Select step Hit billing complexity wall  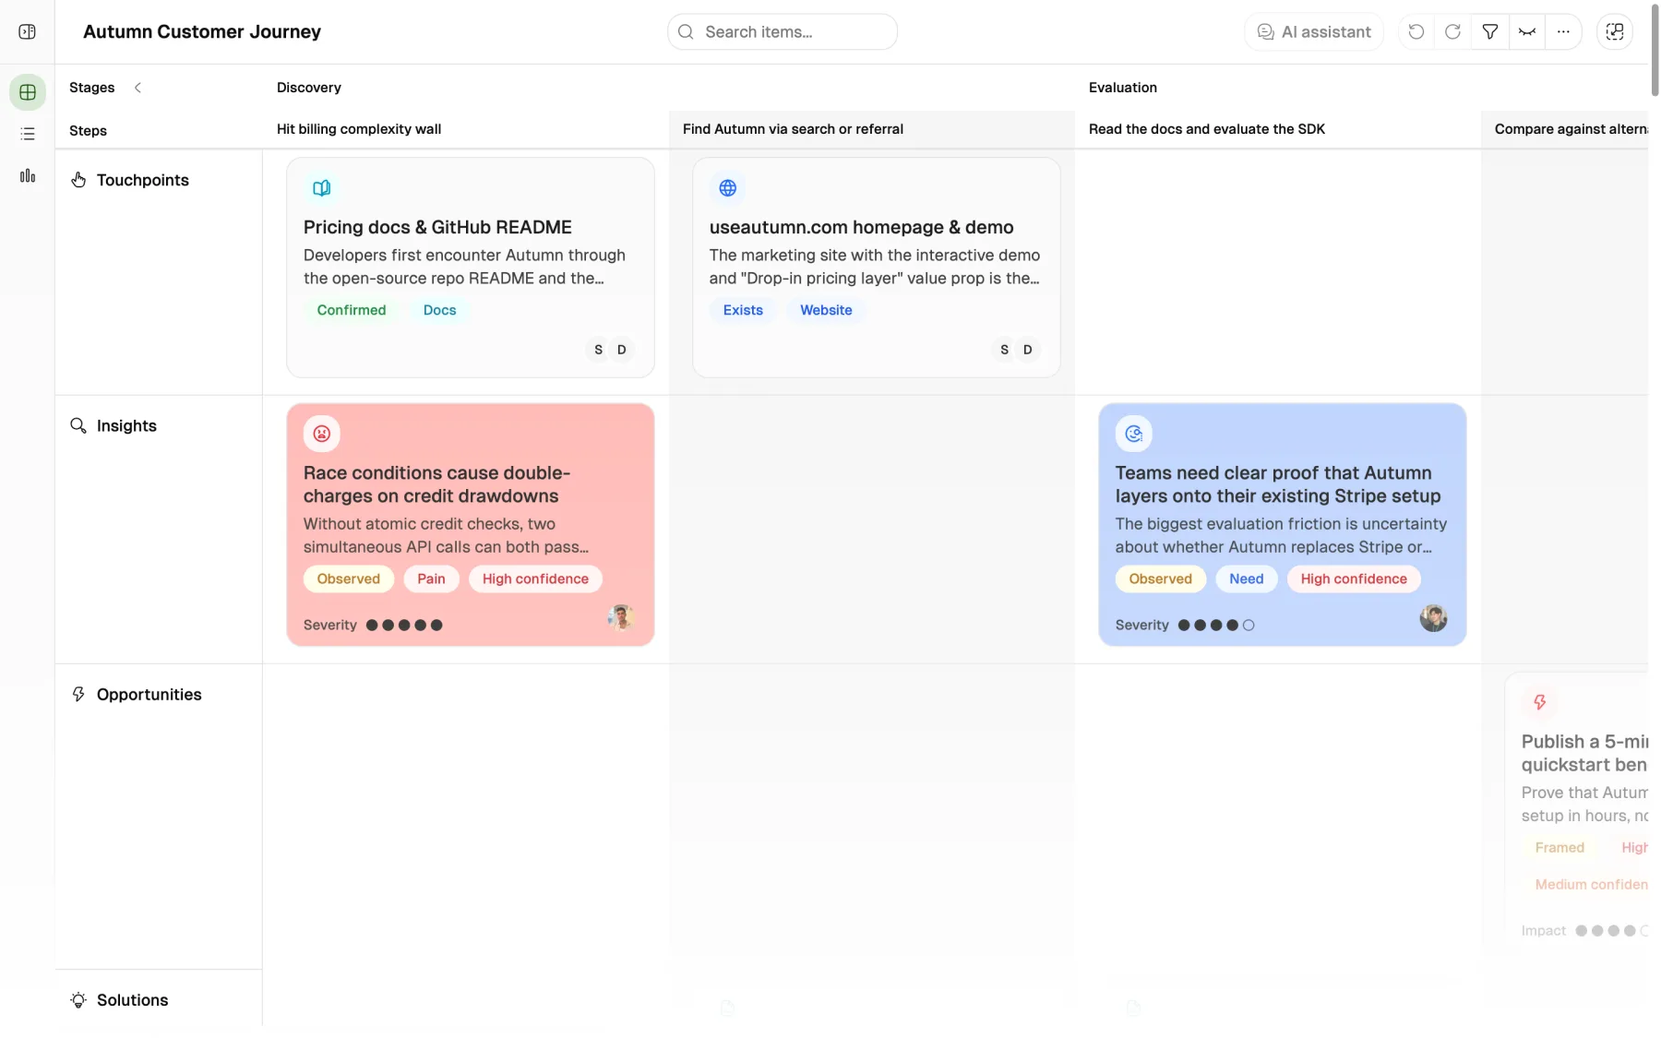359,129
